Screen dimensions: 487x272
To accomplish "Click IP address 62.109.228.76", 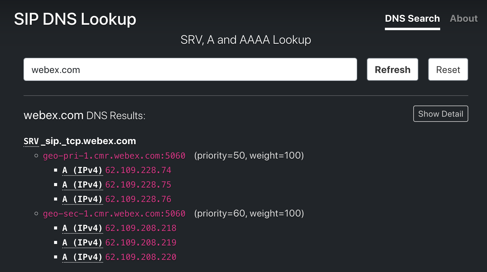I will [x=138, y=199].
